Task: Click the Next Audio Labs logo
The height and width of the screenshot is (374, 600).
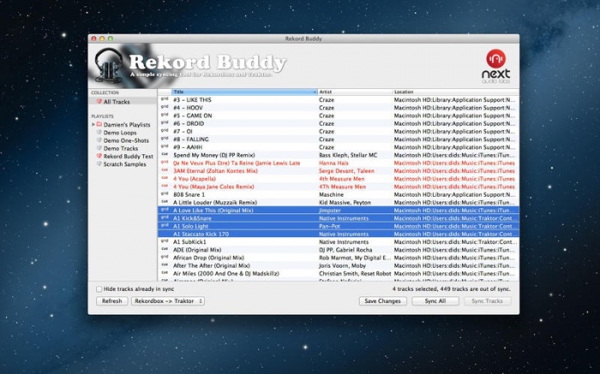Action: (x=497, y=62)
